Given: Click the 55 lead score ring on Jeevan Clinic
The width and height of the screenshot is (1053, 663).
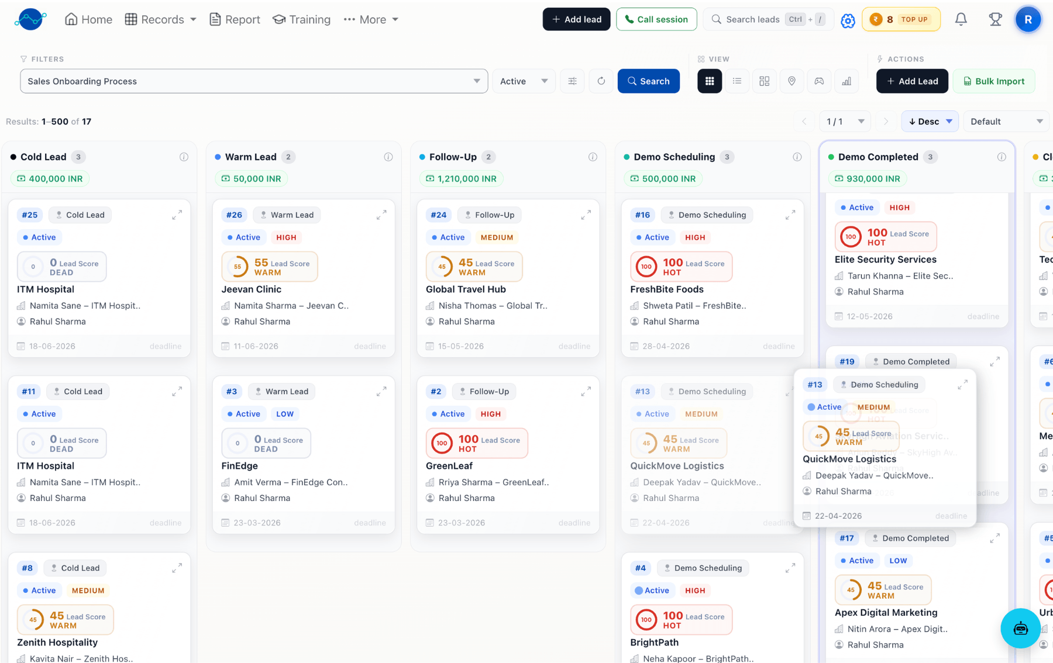Looking at the screenshot, I should tap(237, 267).
